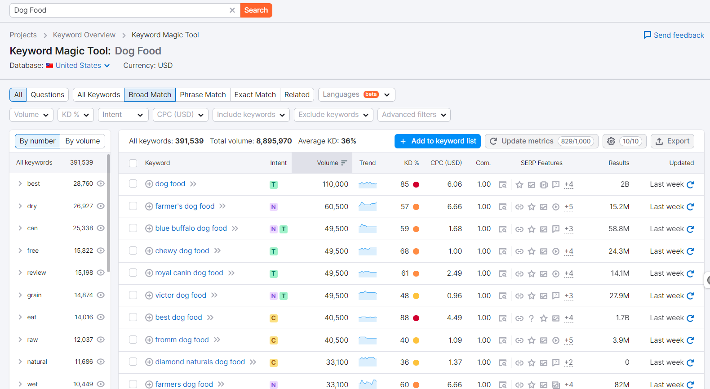The width and height of the screenshot is (710, 389).
Task: Open SERP view icon for chewy dog food
Action: click(502, 251)
